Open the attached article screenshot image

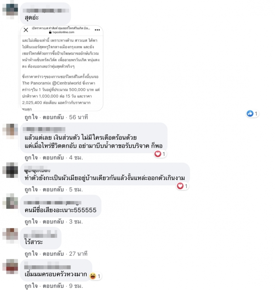pos(62,68)
